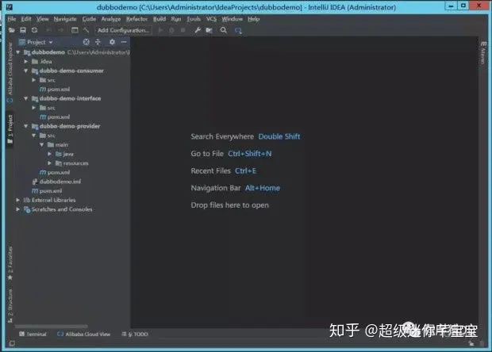
Task: Click the Project panel horizontal scrollbar
Action: tap(52, 326)
